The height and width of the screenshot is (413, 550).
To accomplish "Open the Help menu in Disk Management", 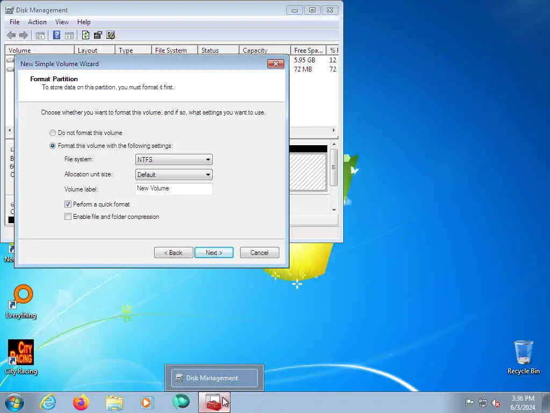I will [x=84, y=22].
